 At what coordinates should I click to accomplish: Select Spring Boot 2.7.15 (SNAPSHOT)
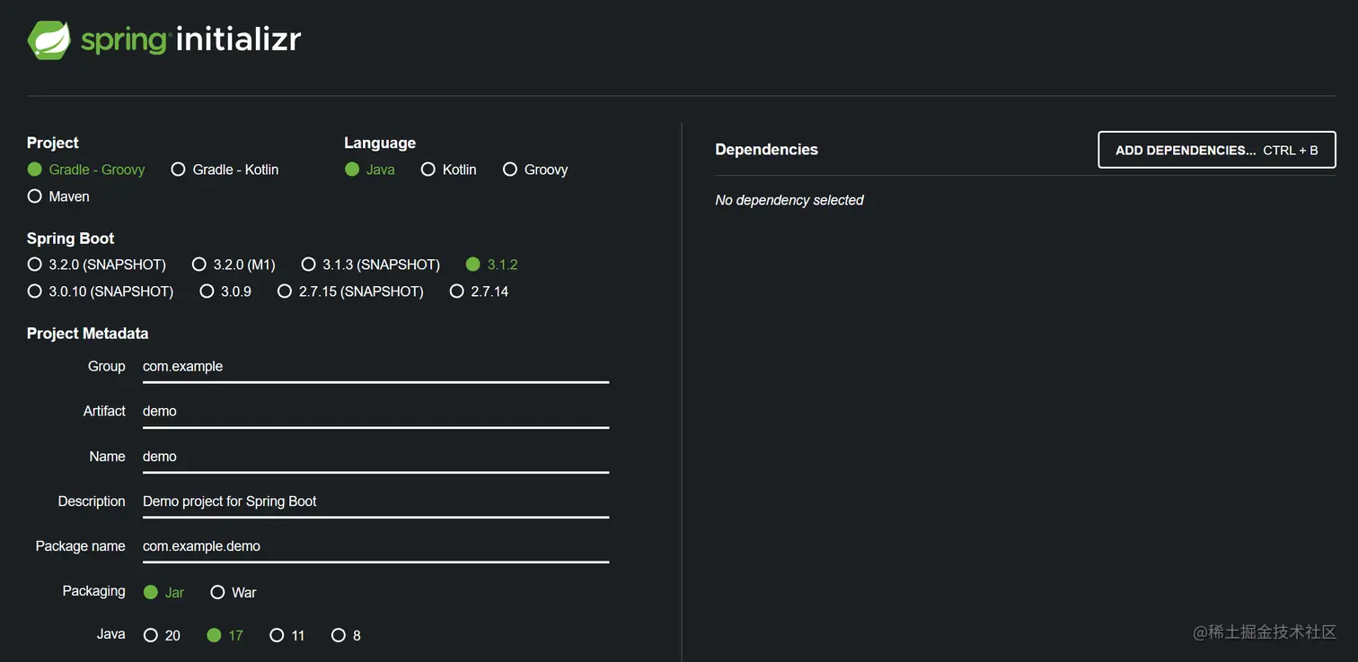pyautogui.click(x=350, y=292)
